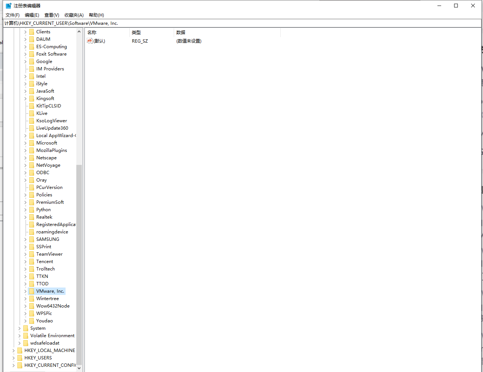This screenshot has width=483, height=372.
Task: Select the (默认) value's ab string icon
Action: coord(90,41)
